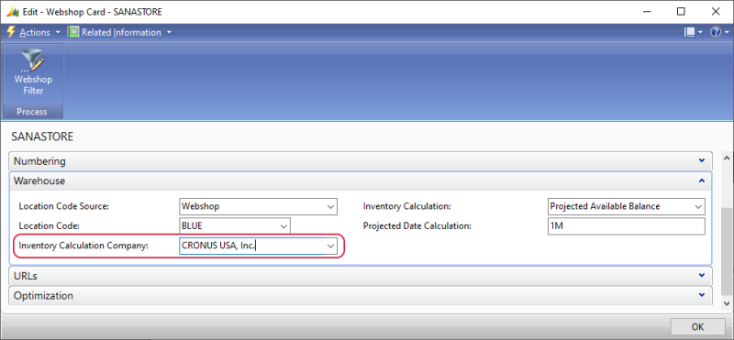Image resolution: width=734 pixels, height=340 pixels.
Task: Maximize the Webshop Card window
Action: click(681, 12)
